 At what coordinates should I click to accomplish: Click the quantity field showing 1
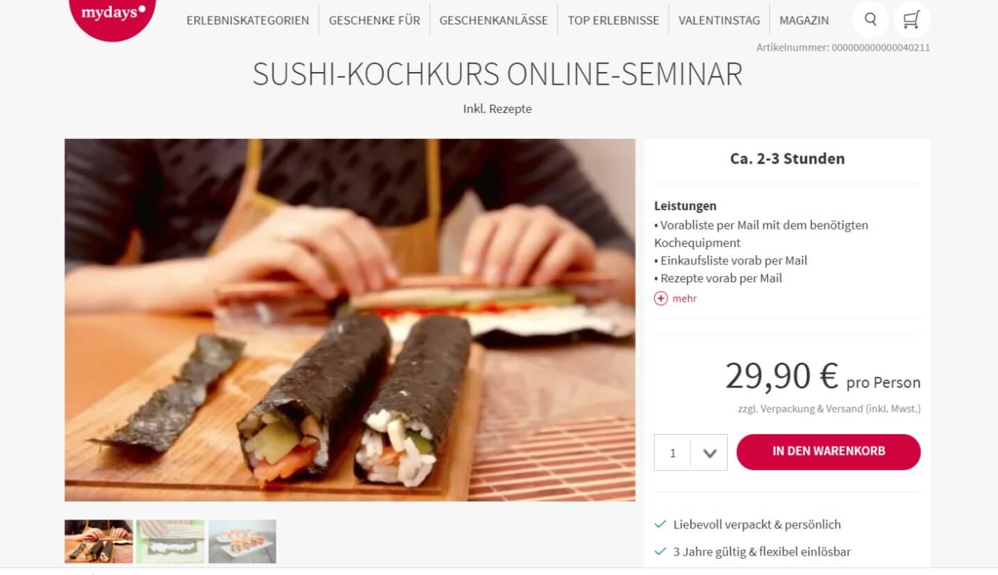[672, 453]
